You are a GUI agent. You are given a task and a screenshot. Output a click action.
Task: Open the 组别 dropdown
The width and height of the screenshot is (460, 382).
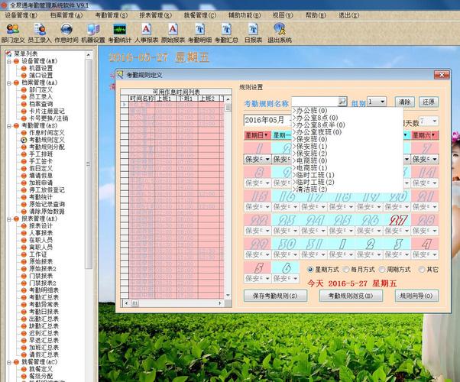tap(382, 102)
